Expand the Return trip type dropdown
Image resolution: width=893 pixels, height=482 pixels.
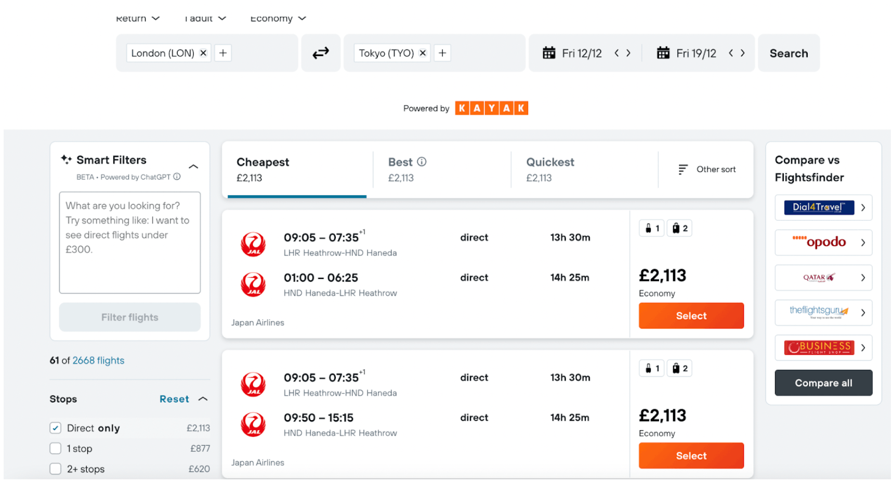(138, 18)
